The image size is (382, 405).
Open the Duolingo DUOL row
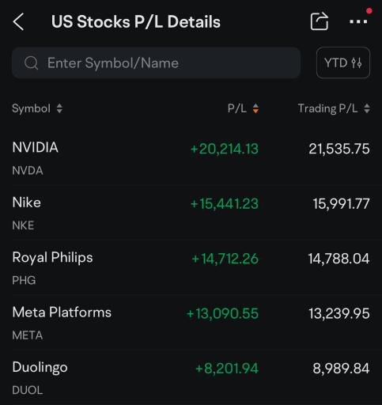pyautogui.click(x=191, y=377)
